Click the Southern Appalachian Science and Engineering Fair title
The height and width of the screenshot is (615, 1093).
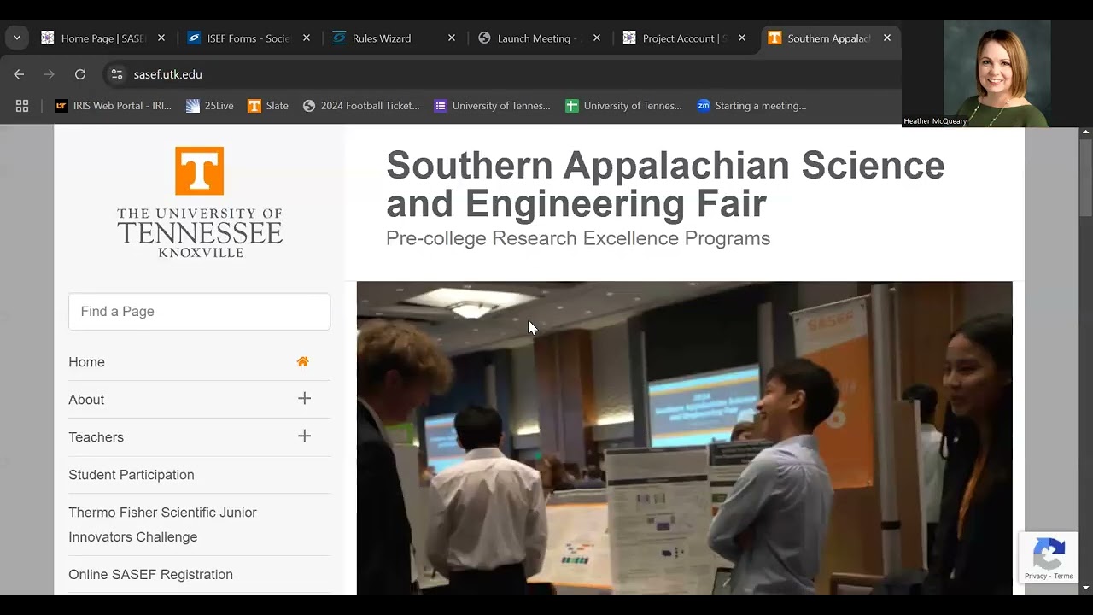[x=665, y=184]
